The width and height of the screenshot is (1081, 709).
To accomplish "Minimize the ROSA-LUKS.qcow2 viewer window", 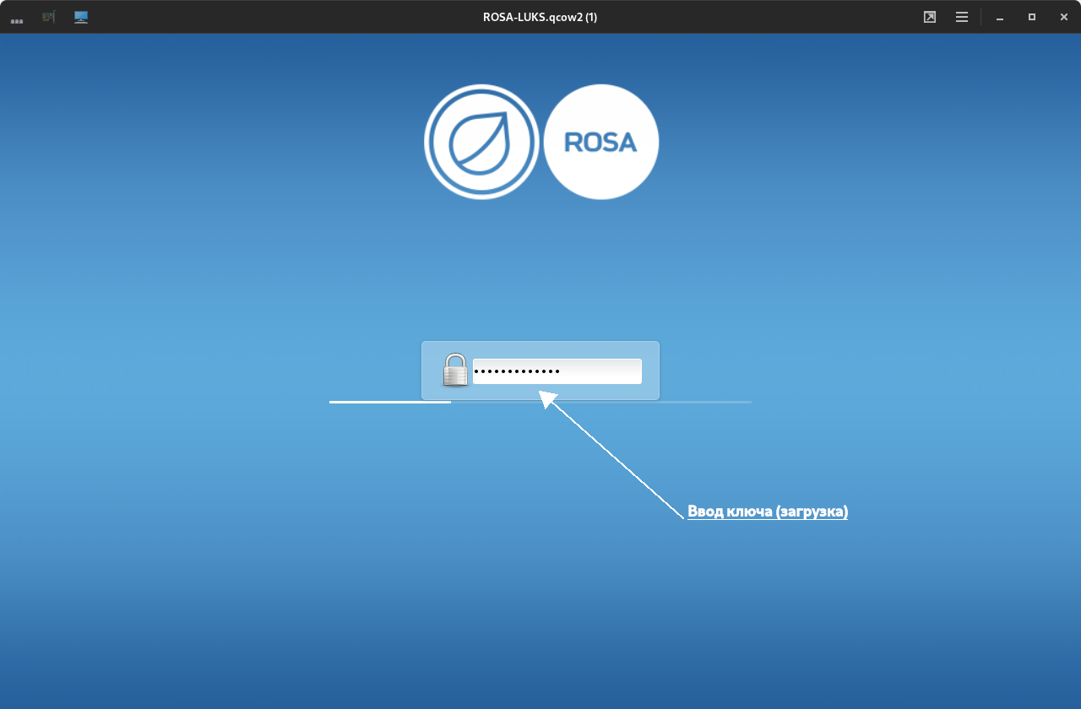I will pos(1000,18).
